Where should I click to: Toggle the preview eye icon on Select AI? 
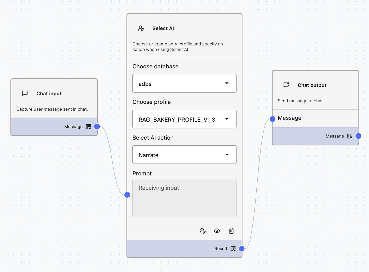click(217, 231)
